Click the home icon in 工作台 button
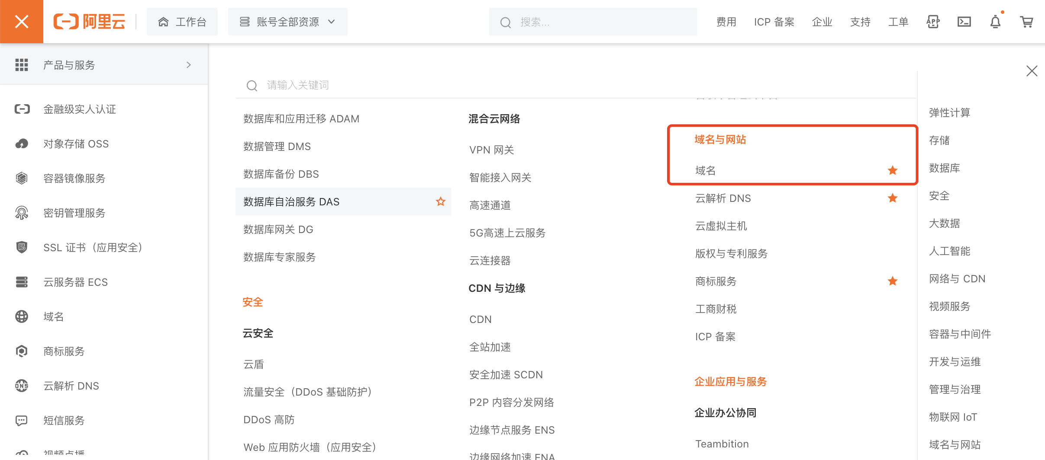1045x460 pixels. coord(163,22)
